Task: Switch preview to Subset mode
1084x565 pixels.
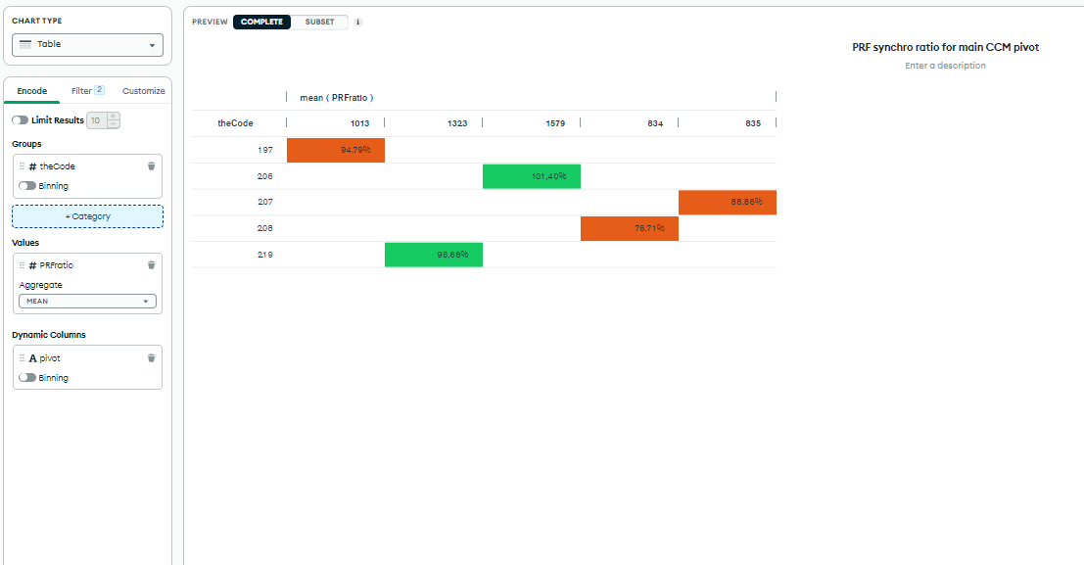Action: [319, 23]
